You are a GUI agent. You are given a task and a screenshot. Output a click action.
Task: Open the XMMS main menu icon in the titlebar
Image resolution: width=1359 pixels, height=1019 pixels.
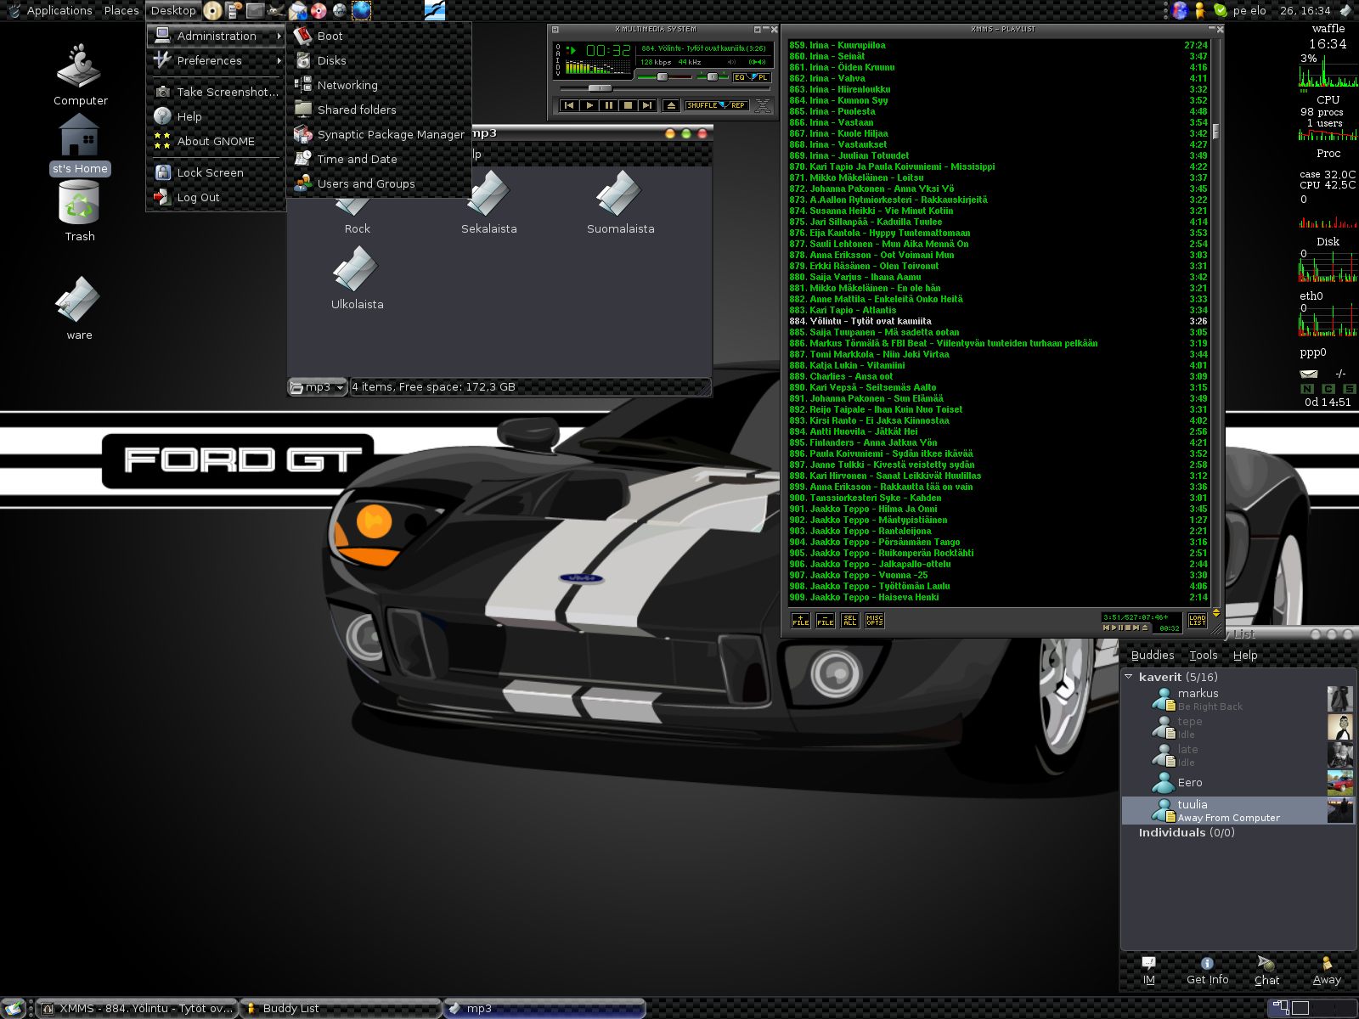(555, 30)
